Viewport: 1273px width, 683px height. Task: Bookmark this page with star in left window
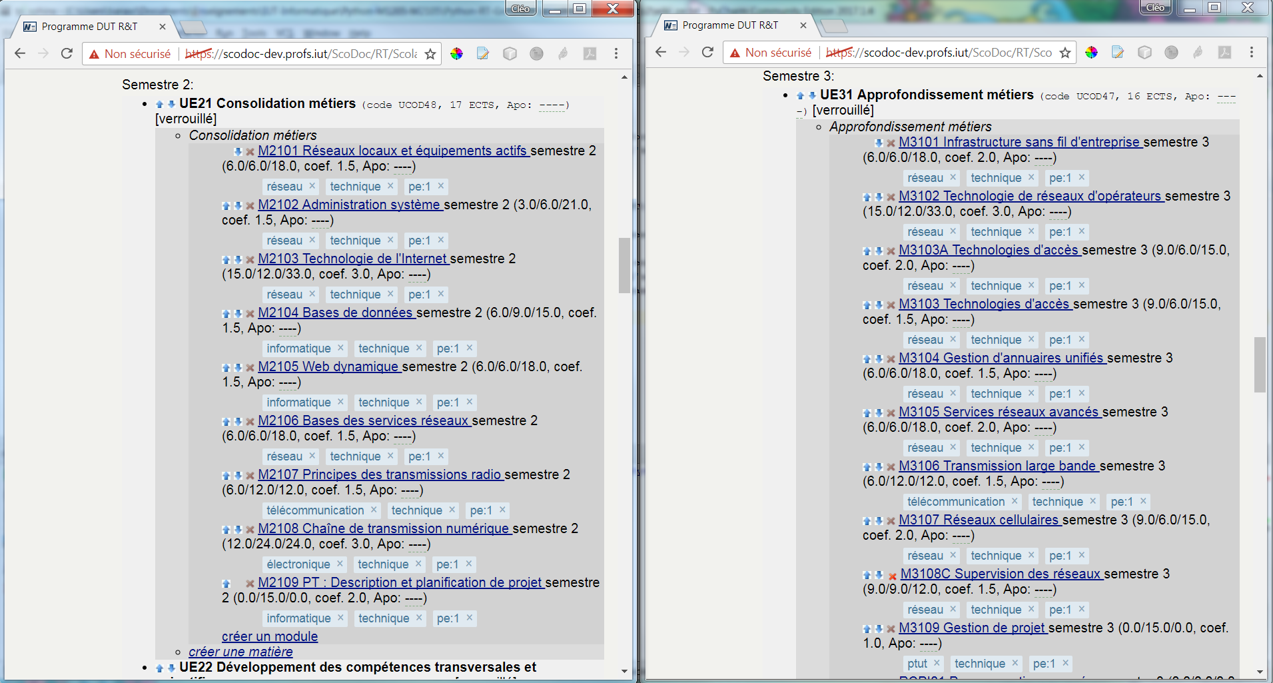pos(430,54)
